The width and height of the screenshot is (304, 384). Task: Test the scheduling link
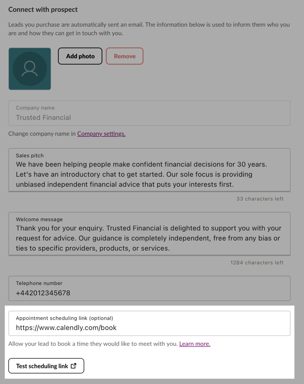pos(46,366)
